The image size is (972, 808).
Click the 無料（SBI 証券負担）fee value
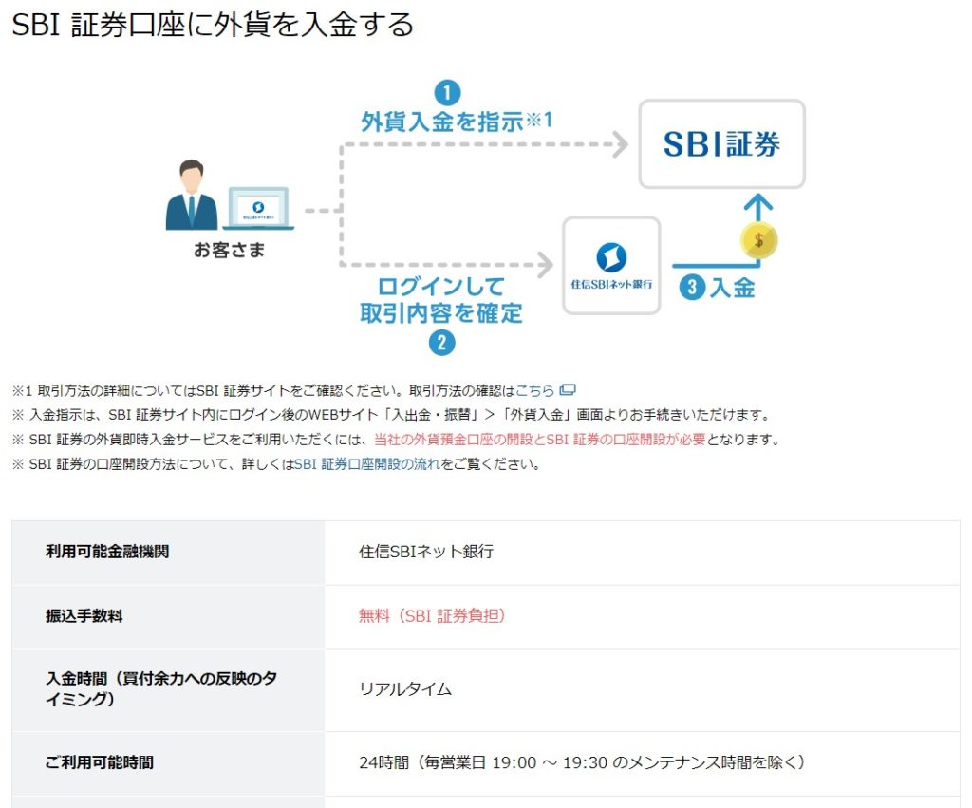tap(432, 616)
